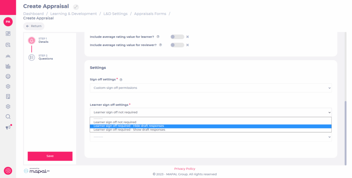Open the Custom sign off permissions dropdown
This screenshot has height=178, width=352.
[211, 88]
